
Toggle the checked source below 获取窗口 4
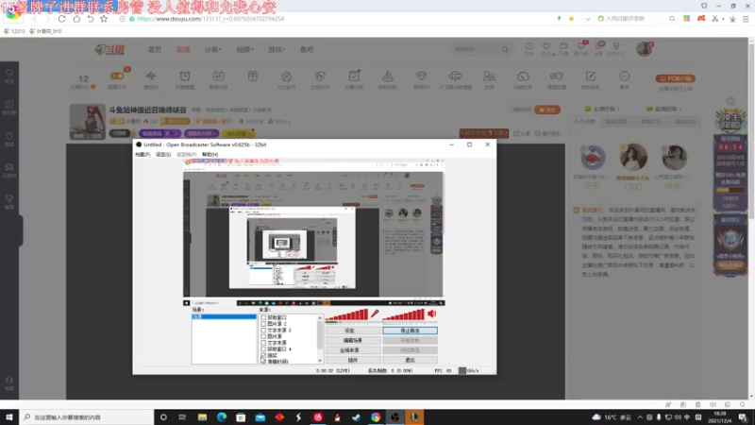(263, 355)
